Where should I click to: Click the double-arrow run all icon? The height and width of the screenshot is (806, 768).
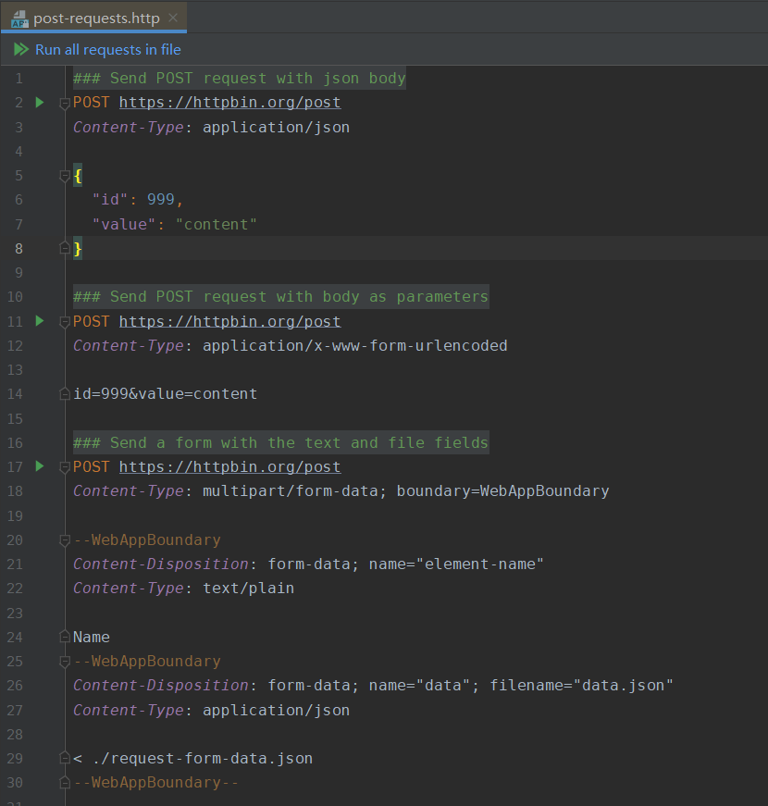(21, 49)
